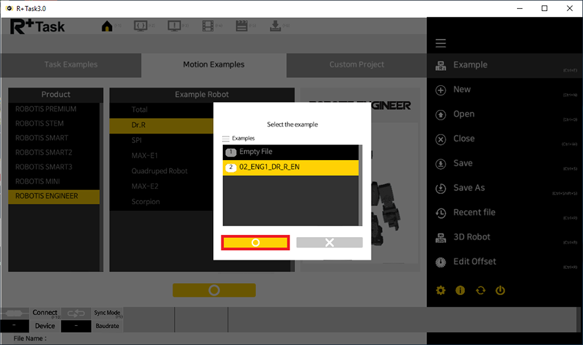The width and height of the screenshot is (583, 345).
Task: Choose New in side menu
Action: (505, 89)
